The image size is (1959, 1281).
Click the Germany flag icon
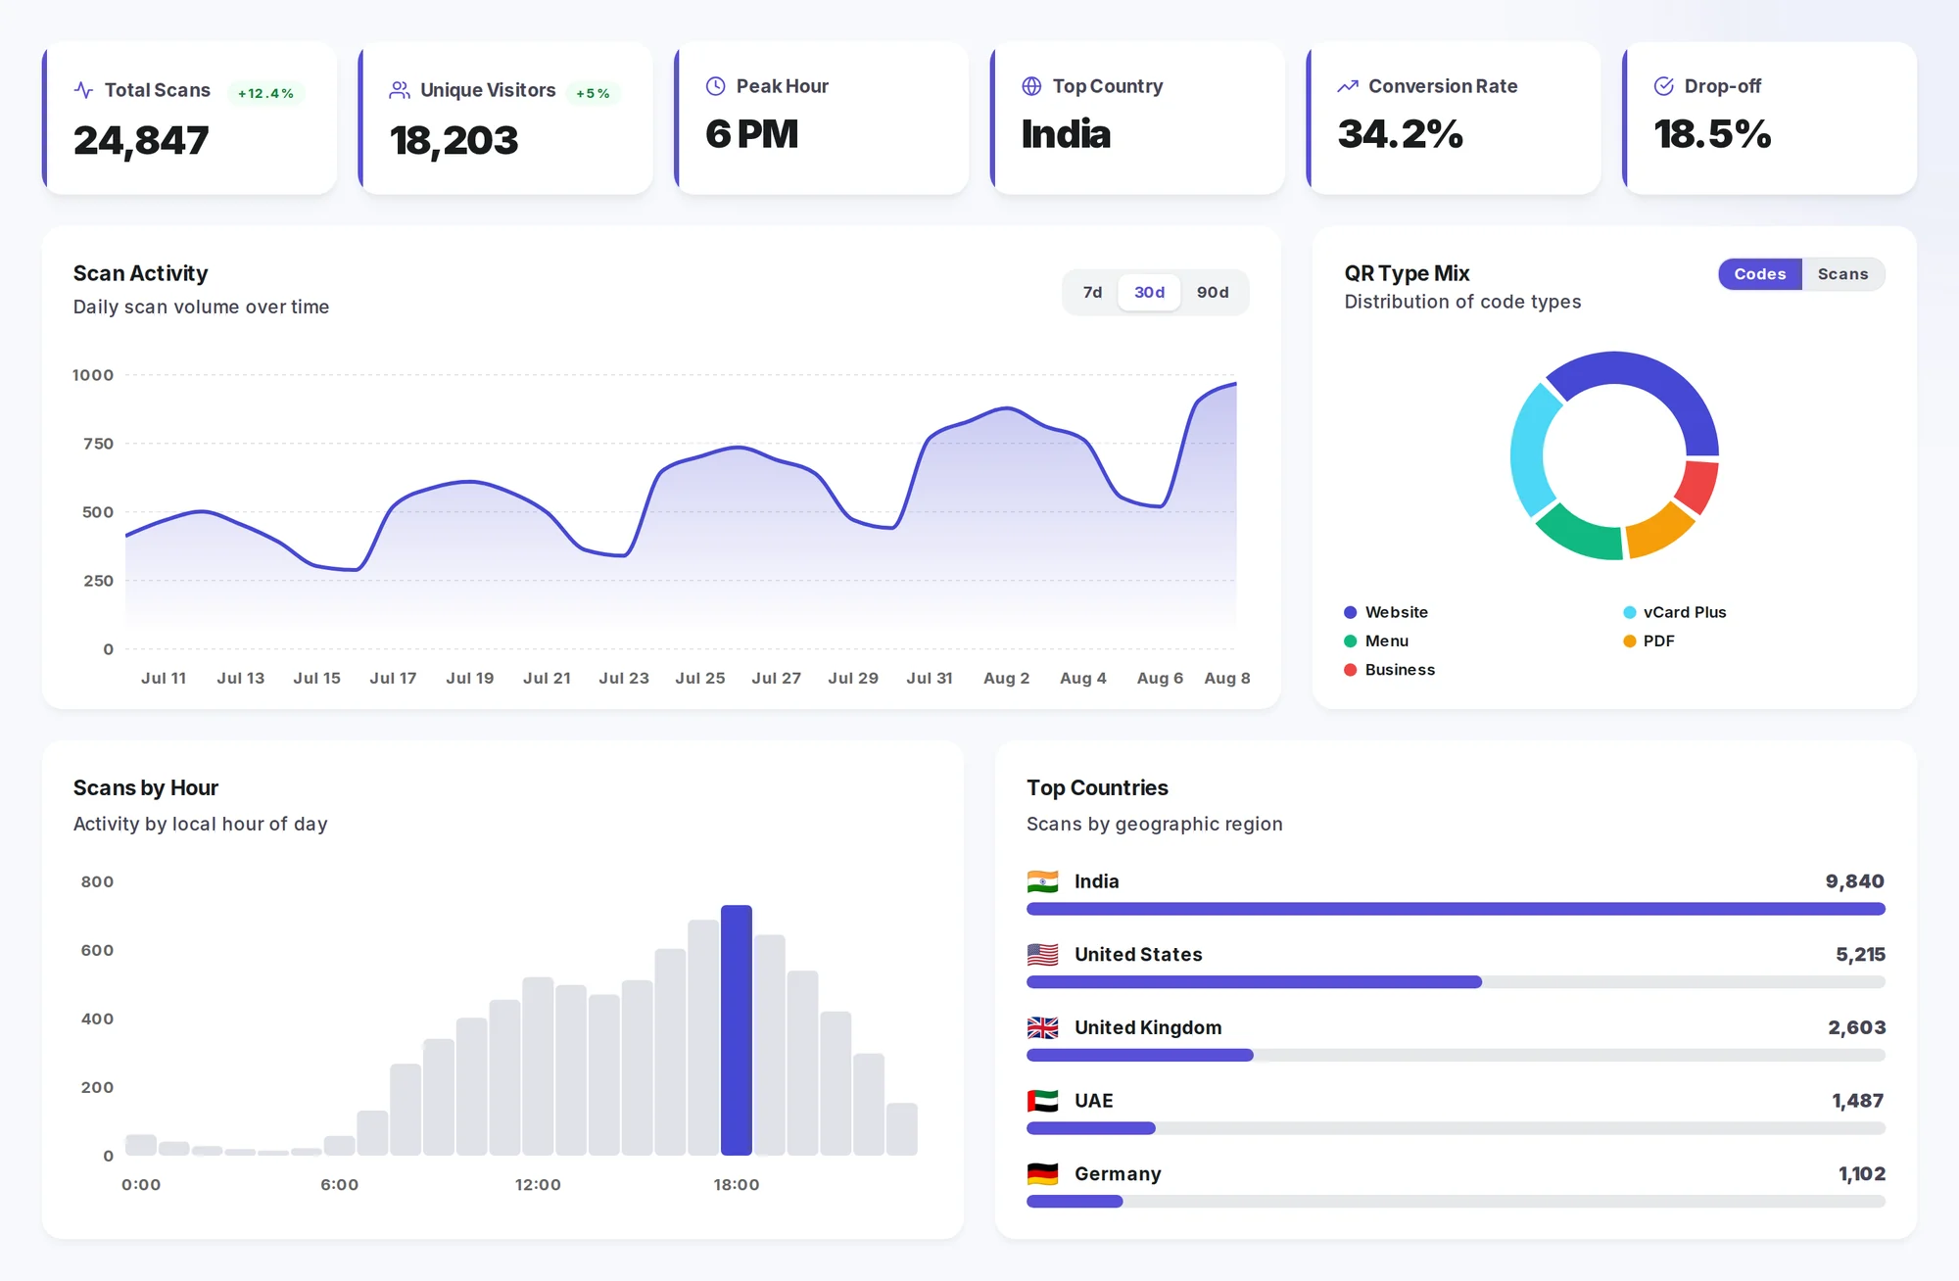(x=1042, y=1173)
